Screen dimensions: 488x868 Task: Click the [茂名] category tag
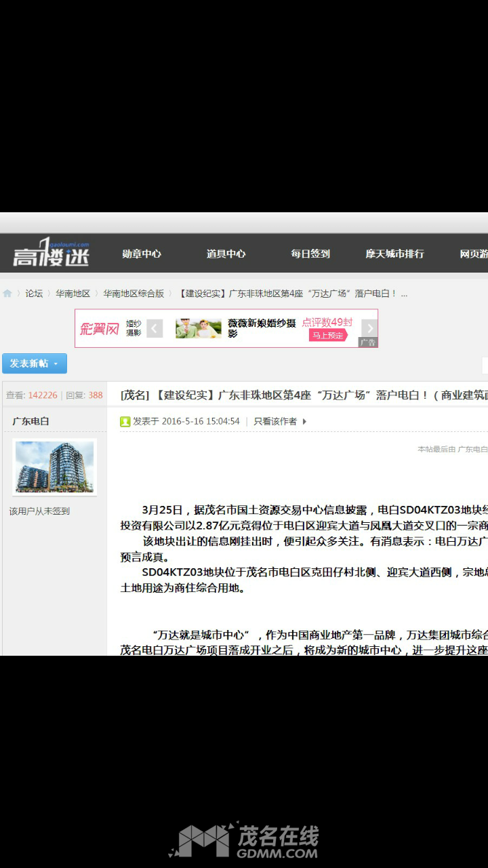134,395
